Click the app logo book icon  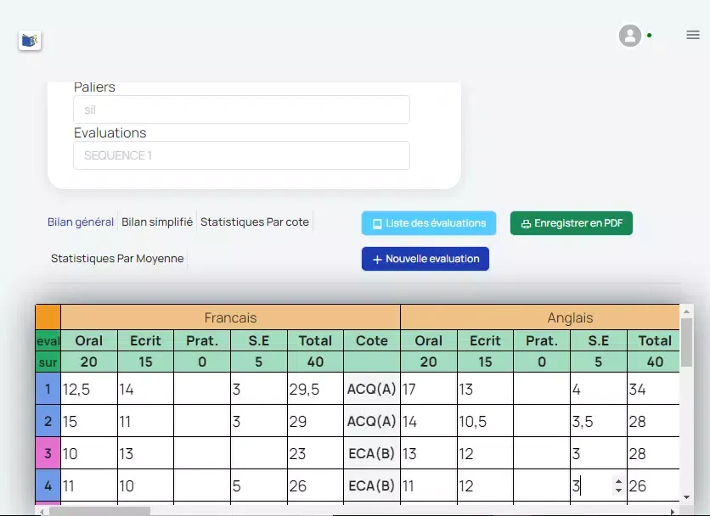30,41
